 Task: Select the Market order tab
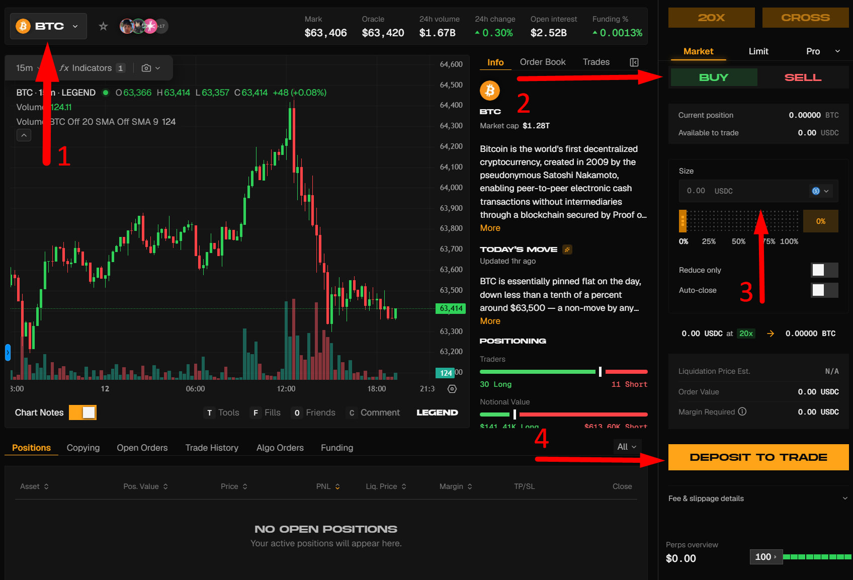[x=698, y=51]
